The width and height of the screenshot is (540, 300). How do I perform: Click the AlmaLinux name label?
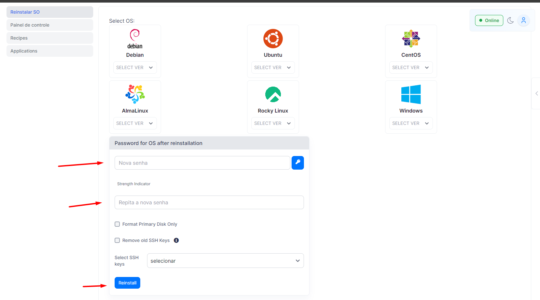click(x=135, y=111)
